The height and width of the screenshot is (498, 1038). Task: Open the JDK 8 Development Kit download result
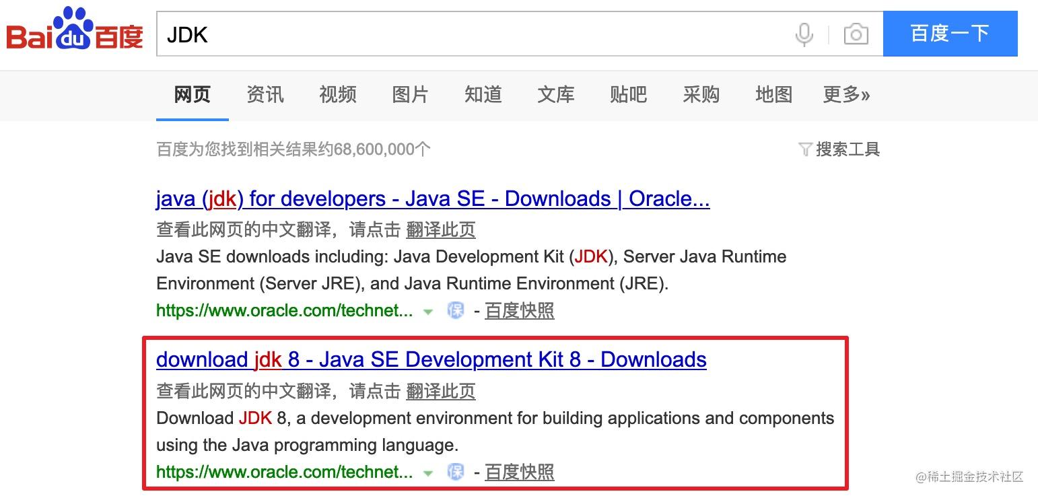pos(431,359)
